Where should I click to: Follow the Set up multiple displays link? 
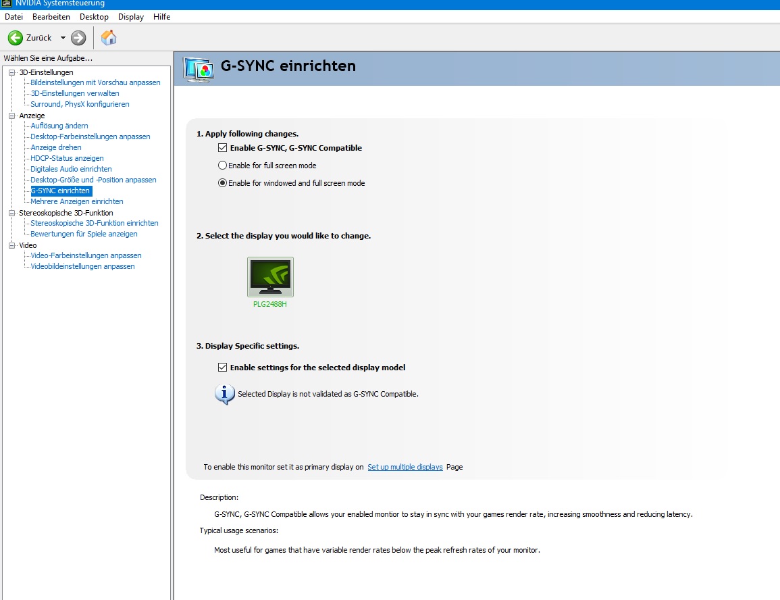coord(405,467)
